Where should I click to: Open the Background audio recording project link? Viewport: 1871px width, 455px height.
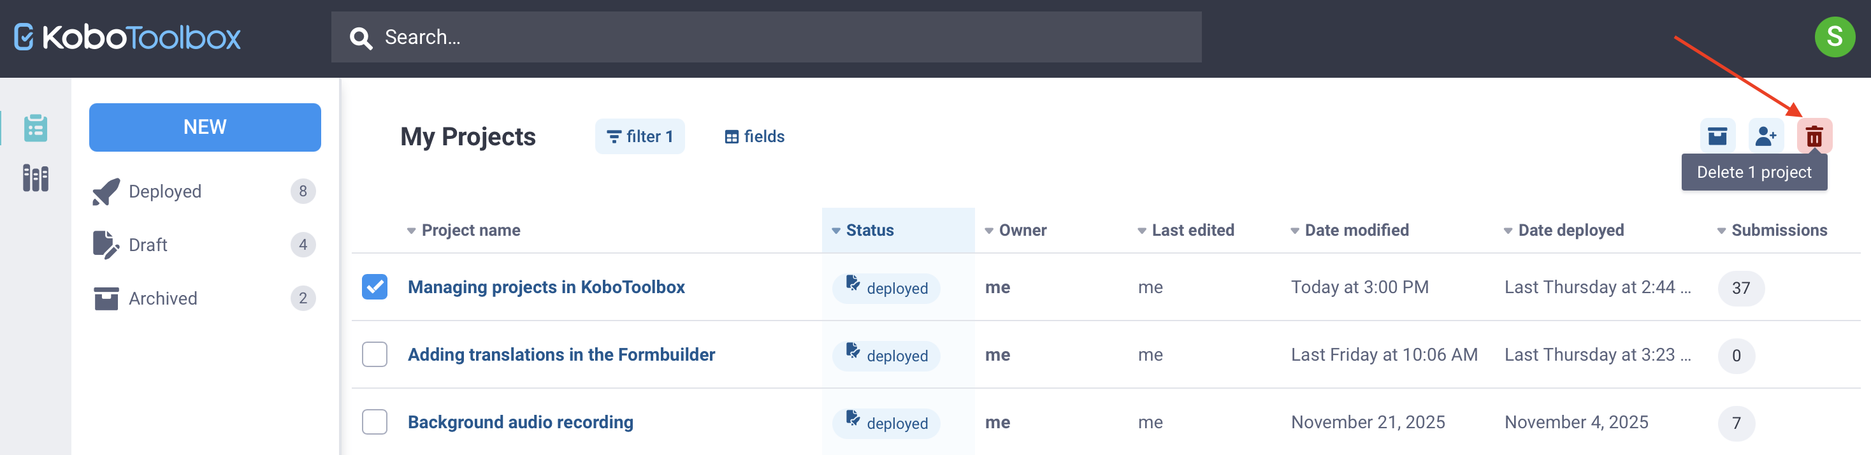pyautogui.click(x=520, y=422)
